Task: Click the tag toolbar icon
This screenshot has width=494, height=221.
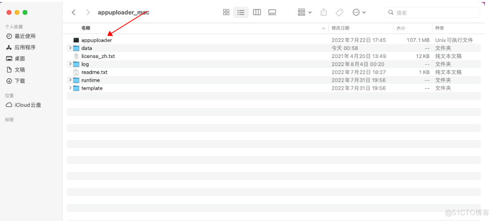Action: 339,12
